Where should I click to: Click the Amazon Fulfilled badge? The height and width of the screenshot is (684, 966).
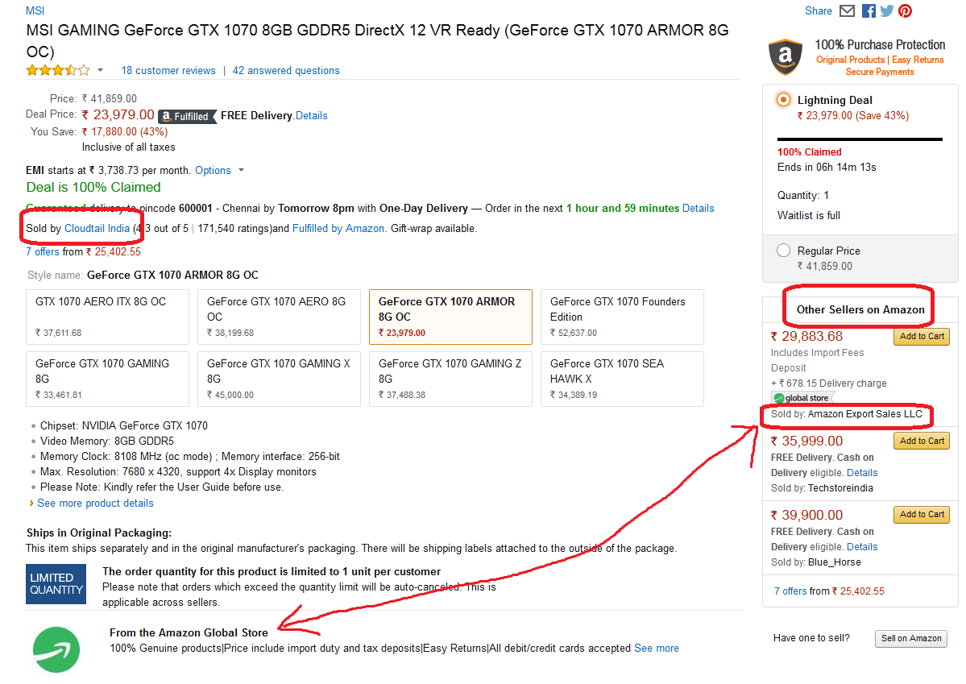pyautogui.click(x=187, y=116)
